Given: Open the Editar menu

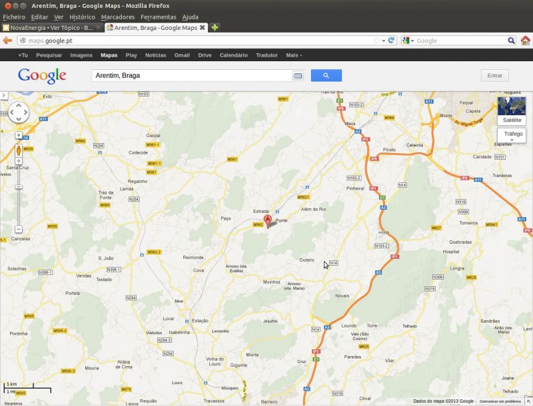Looking at the screenshot, I should coord(39,17).
